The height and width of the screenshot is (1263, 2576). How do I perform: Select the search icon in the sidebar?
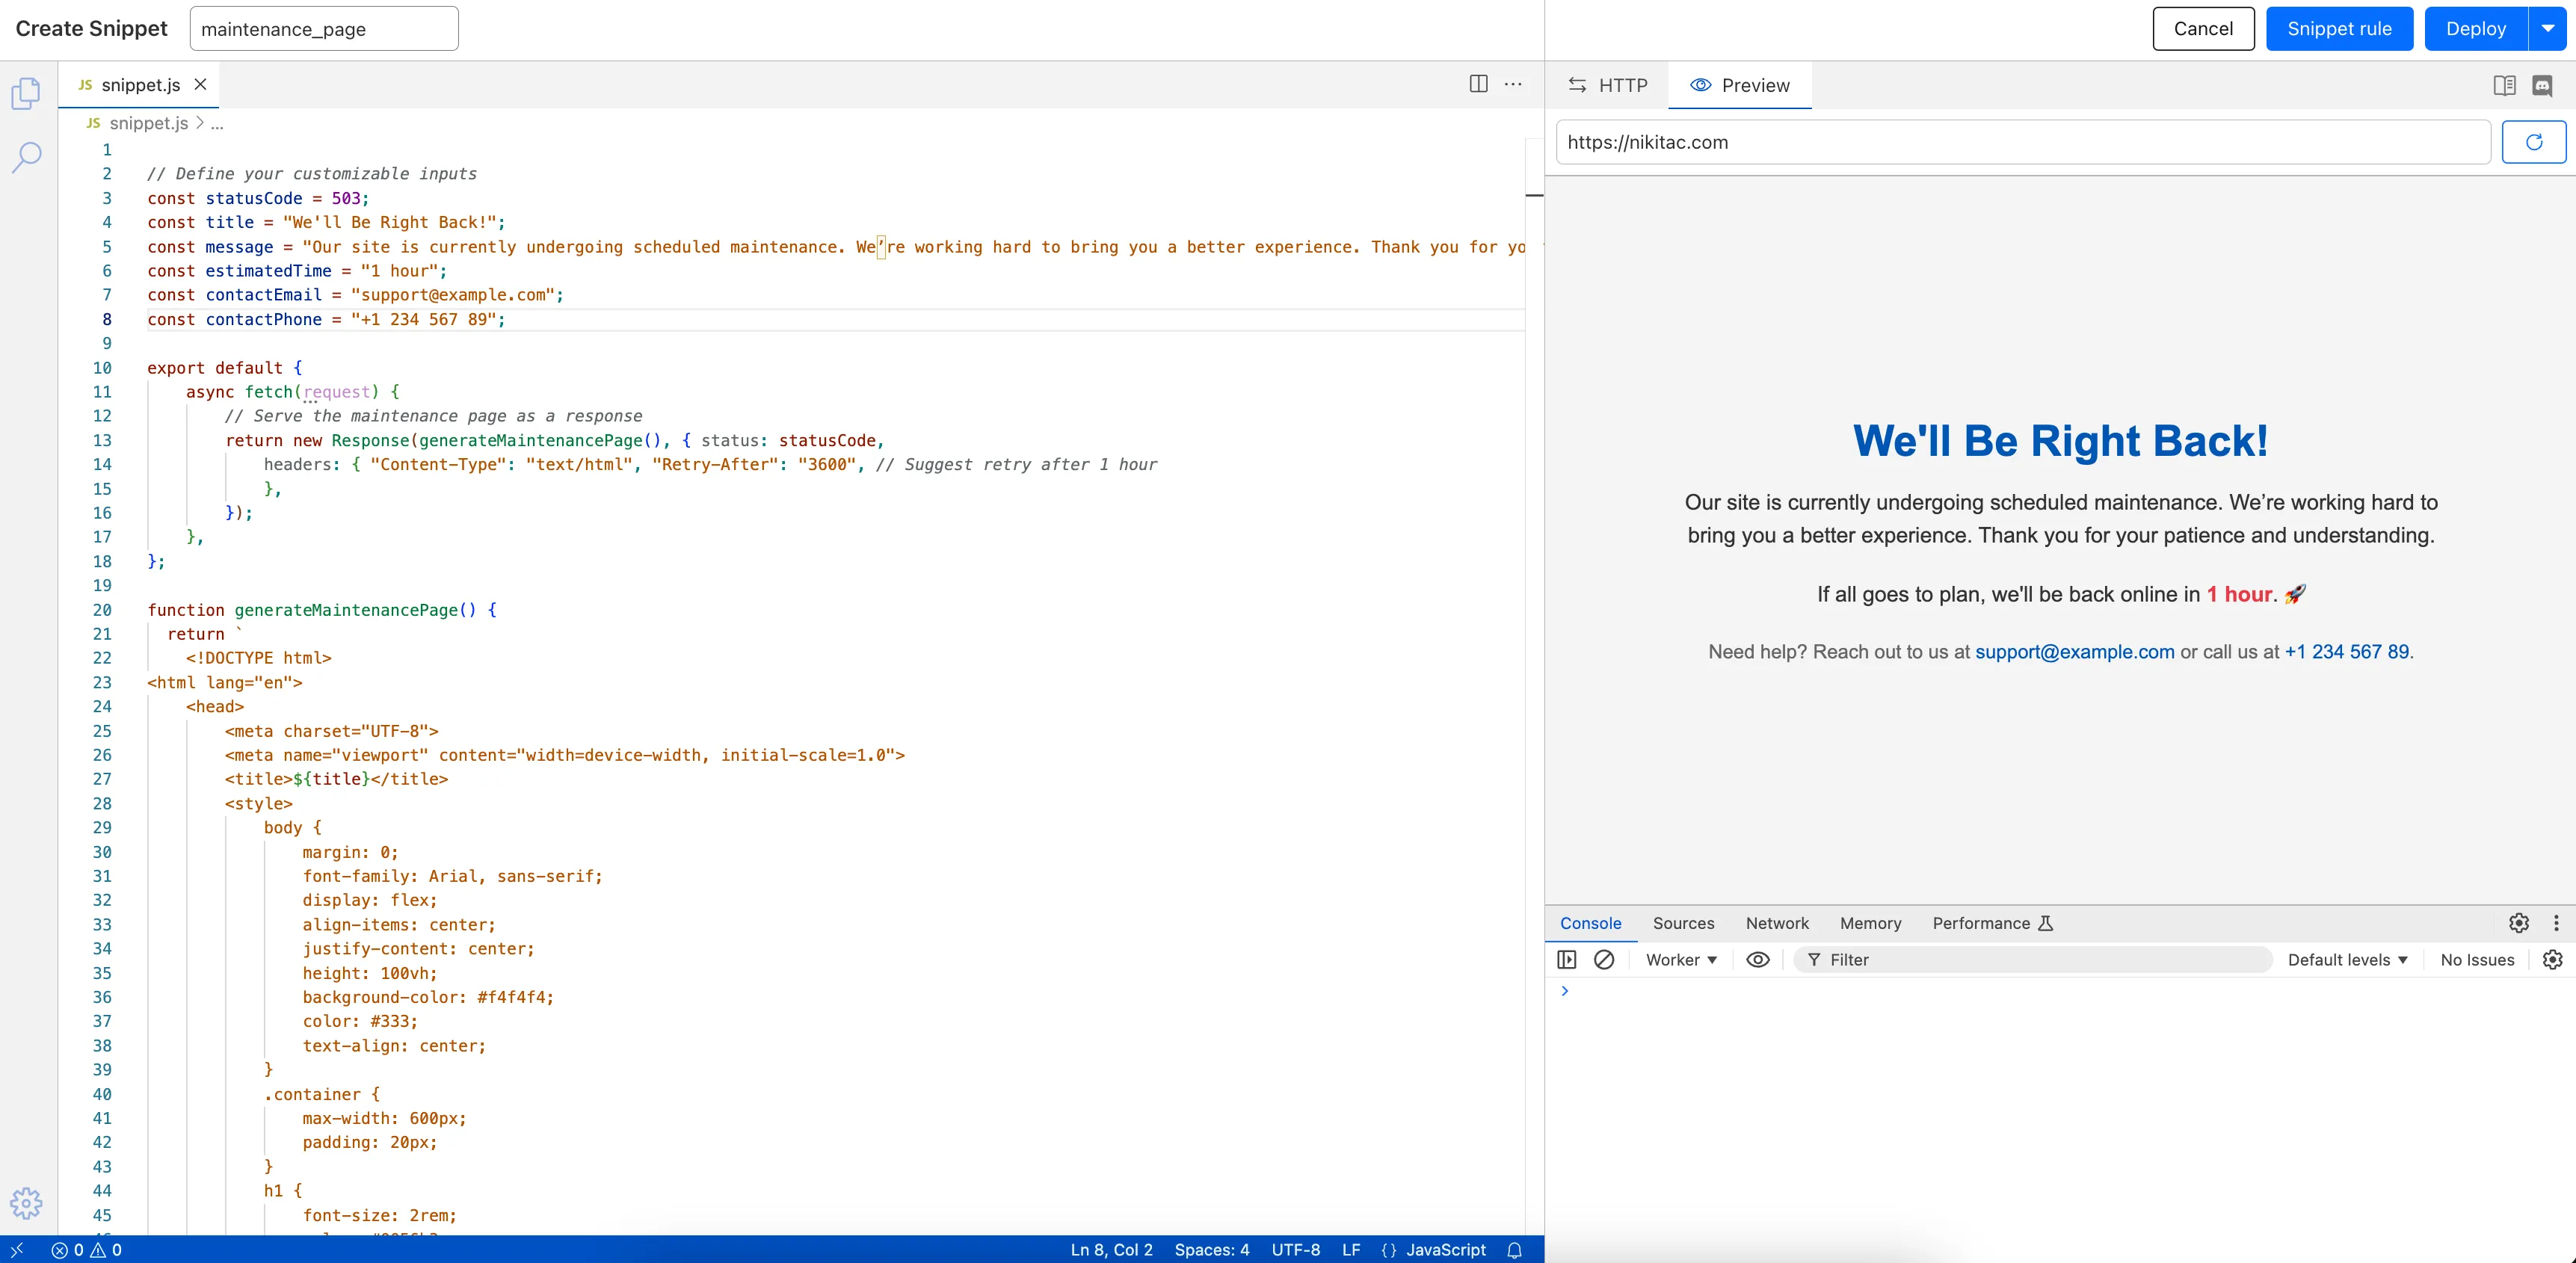click(25, 157)
